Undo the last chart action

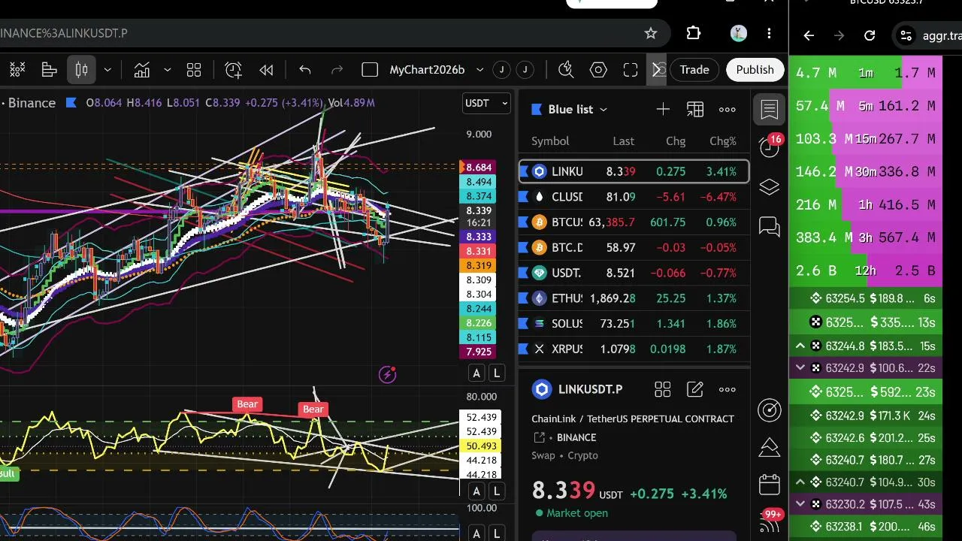pyautogui.click(x=304, y=70)
